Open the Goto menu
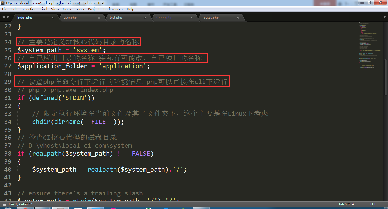 (67, 9)
